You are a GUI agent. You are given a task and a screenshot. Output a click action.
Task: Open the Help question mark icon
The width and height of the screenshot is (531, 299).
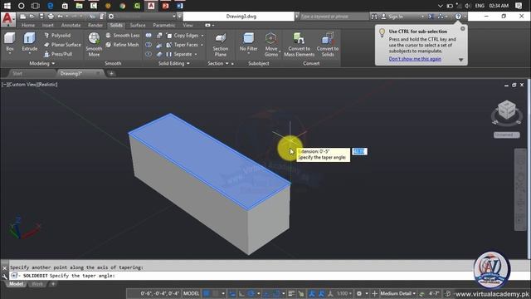pos(458,17)
